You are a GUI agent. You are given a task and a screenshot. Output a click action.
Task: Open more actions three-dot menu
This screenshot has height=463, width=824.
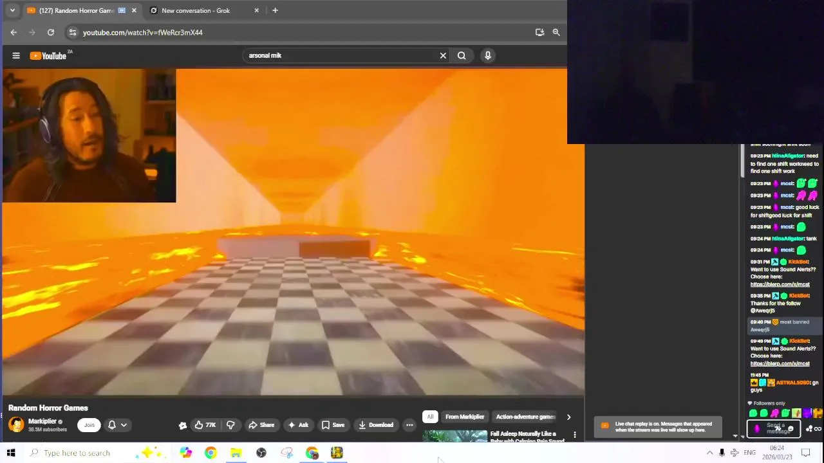coord(409,424)
